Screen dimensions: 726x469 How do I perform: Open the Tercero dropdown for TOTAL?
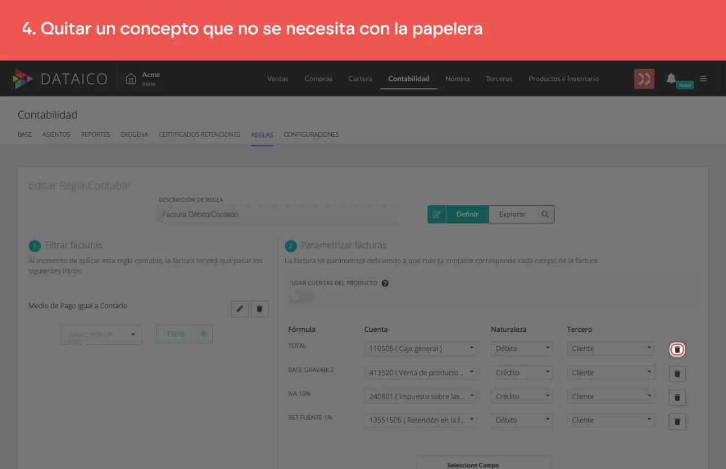[x=611, y=348]
